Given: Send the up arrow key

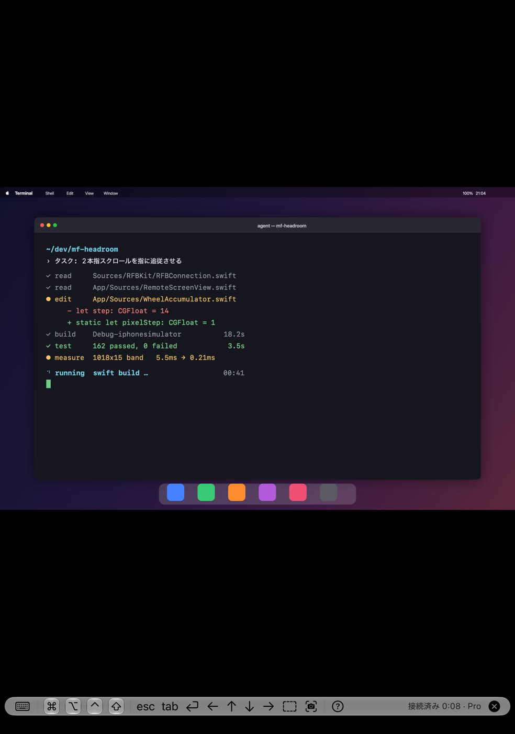Looking at the screenshot, I should click(x=231, y=706).
